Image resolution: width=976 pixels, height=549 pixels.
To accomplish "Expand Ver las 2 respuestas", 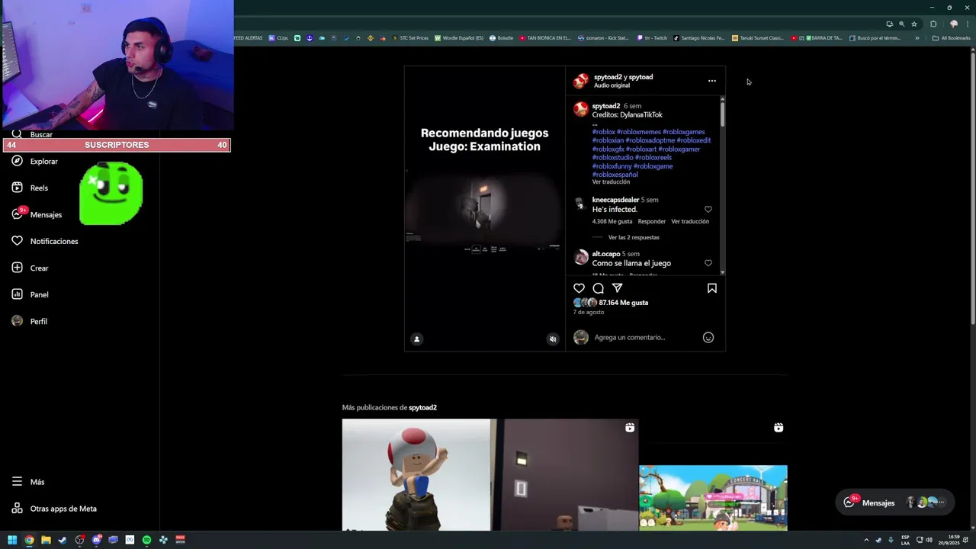I will (x=634, y=237).
